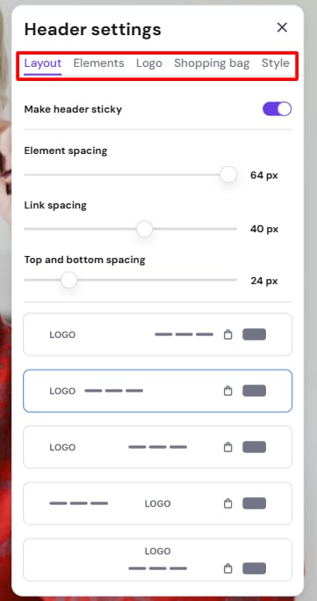Click shopping bag icon in centered-links layout
This screenshot has height=601, width=317.
[x=228, y=447]
